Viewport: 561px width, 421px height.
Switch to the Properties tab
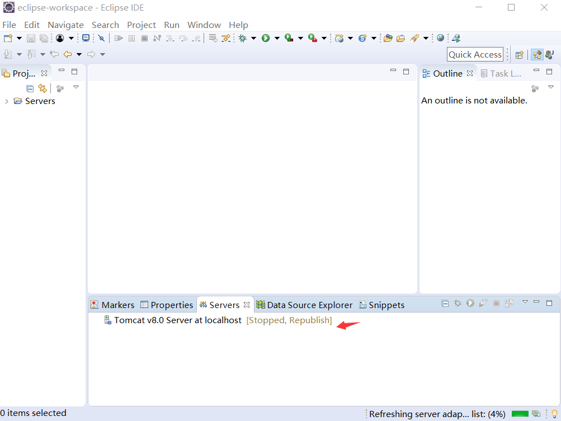click(167, 305)
